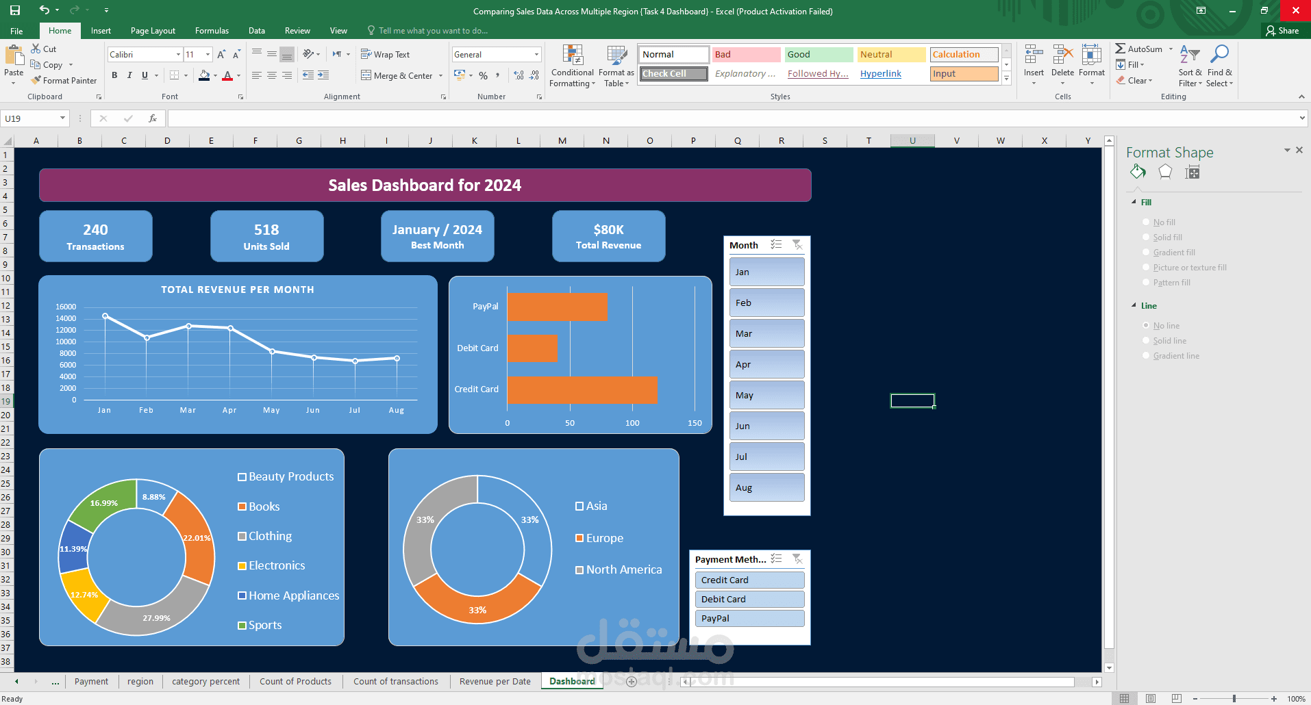Image resolution: width=1311 pixels, height=705 pixels.
Task: Select the Solid fill radio option
Action: [x=1146, y=237]
